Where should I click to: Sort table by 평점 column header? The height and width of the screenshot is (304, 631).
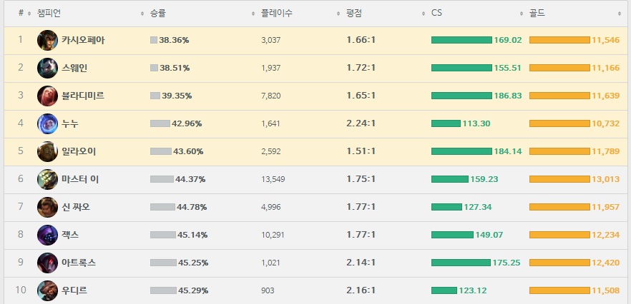353,14
